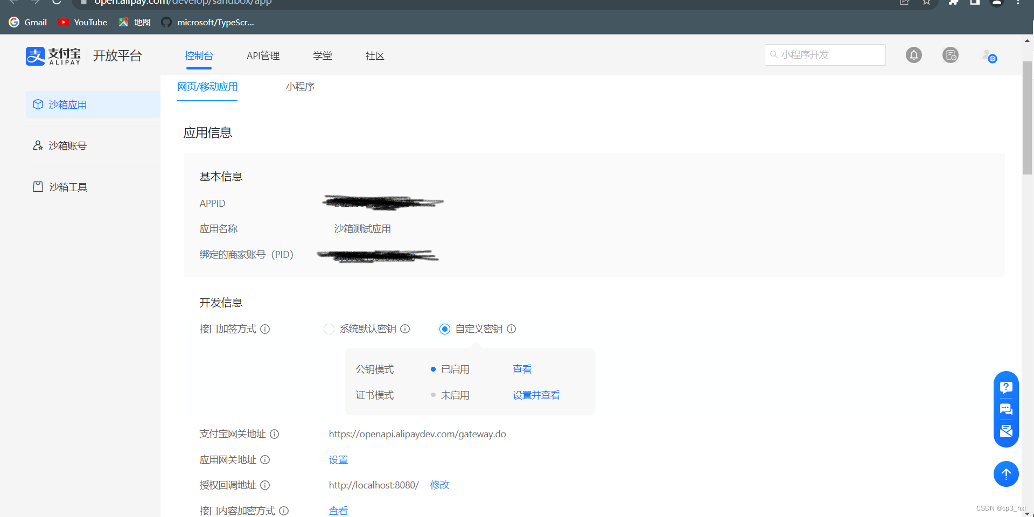Show info tooltip for 授权回调地址
Viewport: 1034px width, 517px height.
coord(265,485)
